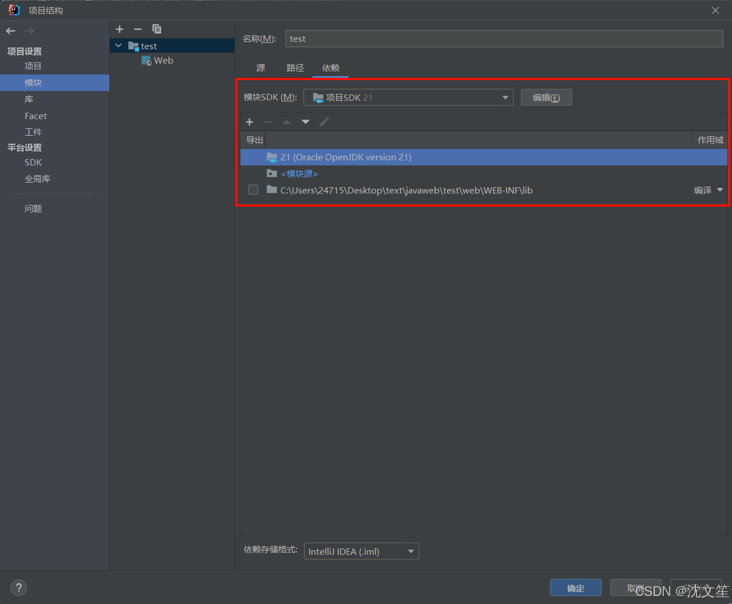Switch to the 源 tab

tap(261, 68)
